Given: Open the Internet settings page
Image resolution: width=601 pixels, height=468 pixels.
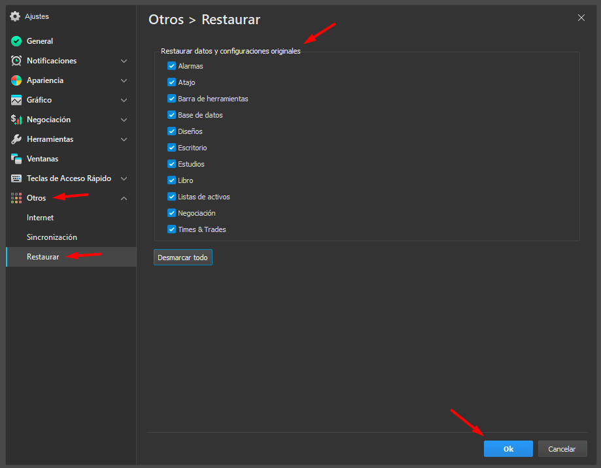Looking at the screenshot, I should pos(41,218).
